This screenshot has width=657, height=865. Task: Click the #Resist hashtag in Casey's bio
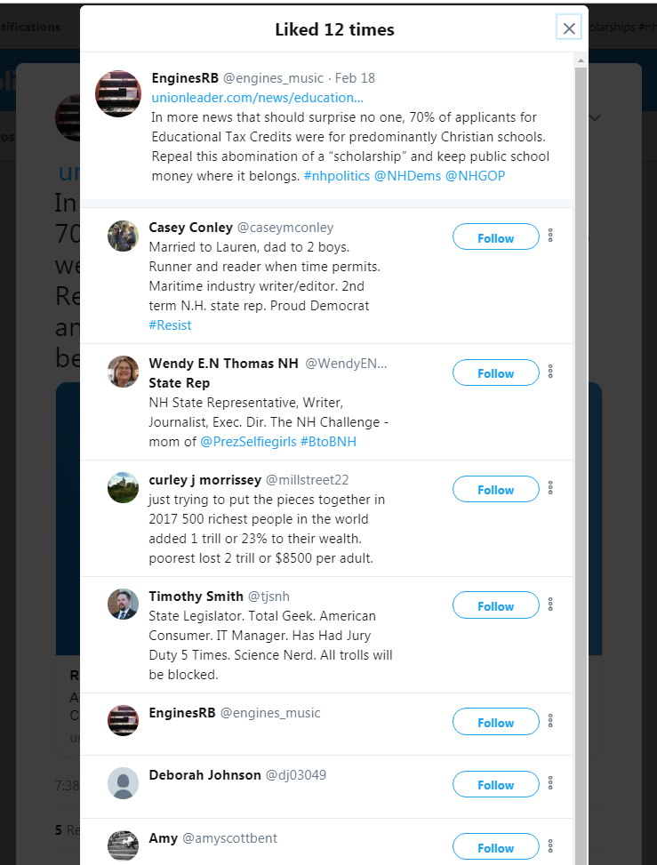(x=170, y=324)
